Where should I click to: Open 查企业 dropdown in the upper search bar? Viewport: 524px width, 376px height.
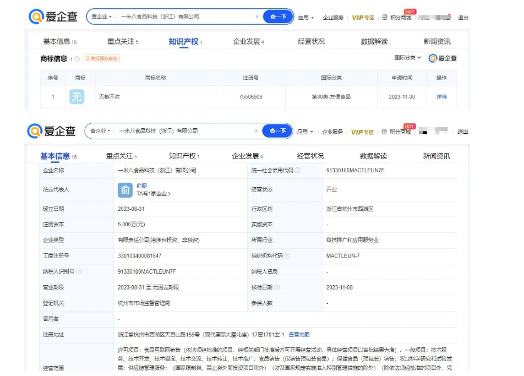[102, 17]
